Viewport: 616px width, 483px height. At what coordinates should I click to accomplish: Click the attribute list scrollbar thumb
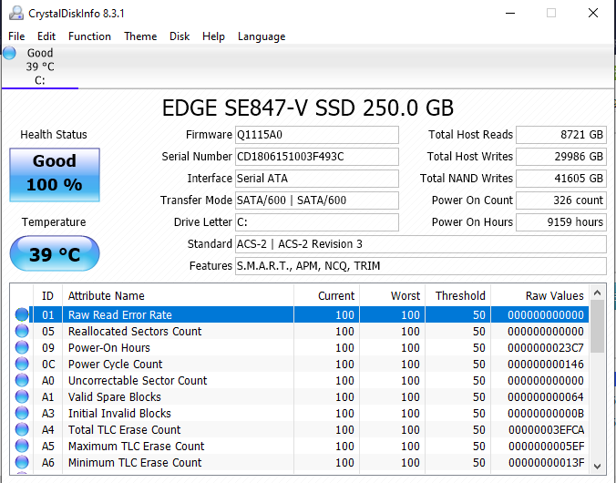click(x=598, y=326)
